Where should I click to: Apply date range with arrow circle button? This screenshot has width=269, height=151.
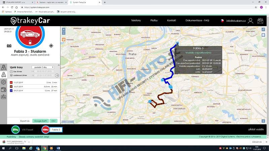57,75
